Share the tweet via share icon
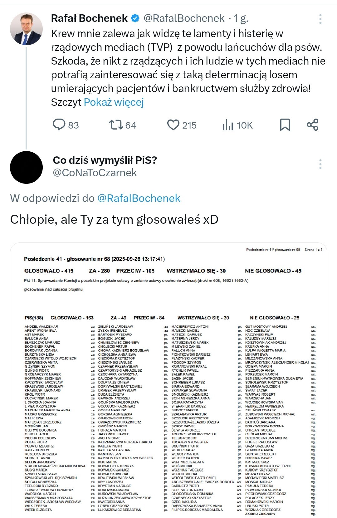Image resolution: width=337 pixels, height=518 pixels. pos(312,125)
